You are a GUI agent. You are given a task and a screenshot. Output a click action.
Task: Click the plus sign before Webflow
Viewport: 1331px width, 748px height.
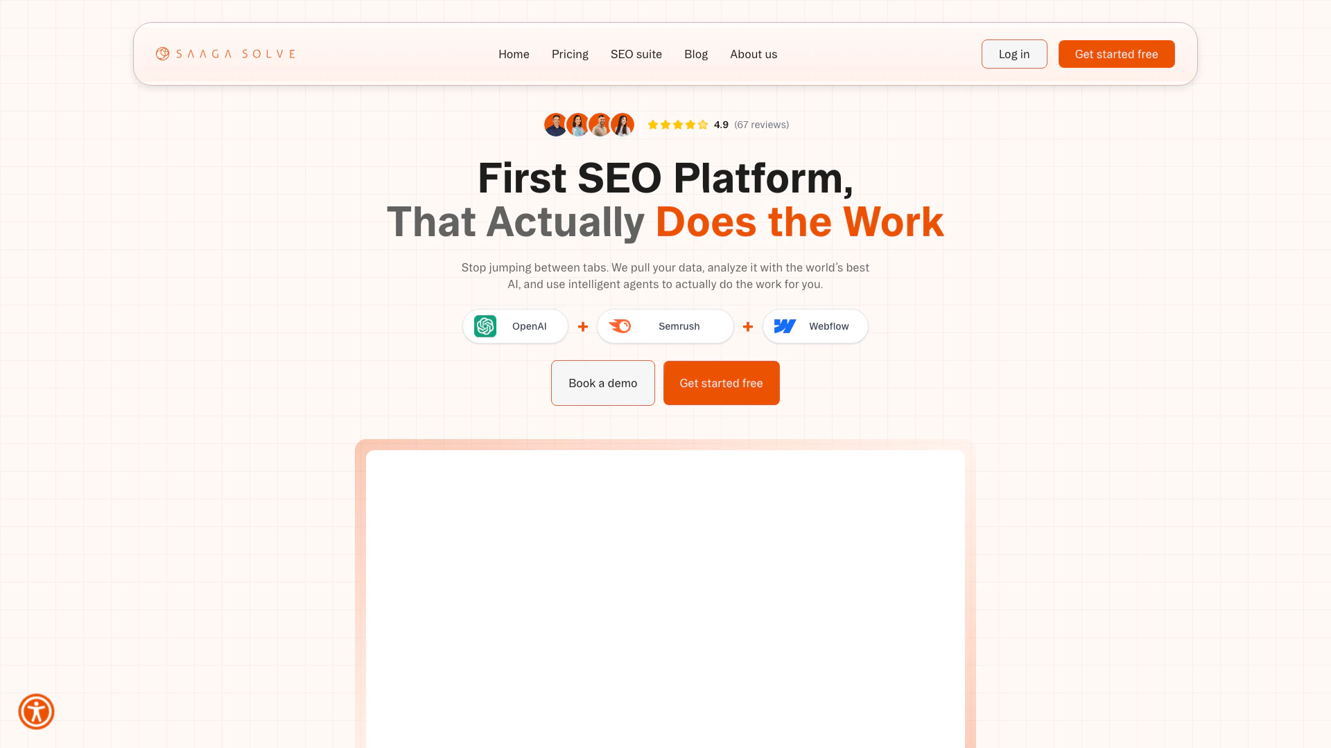(x=748, y=326)
